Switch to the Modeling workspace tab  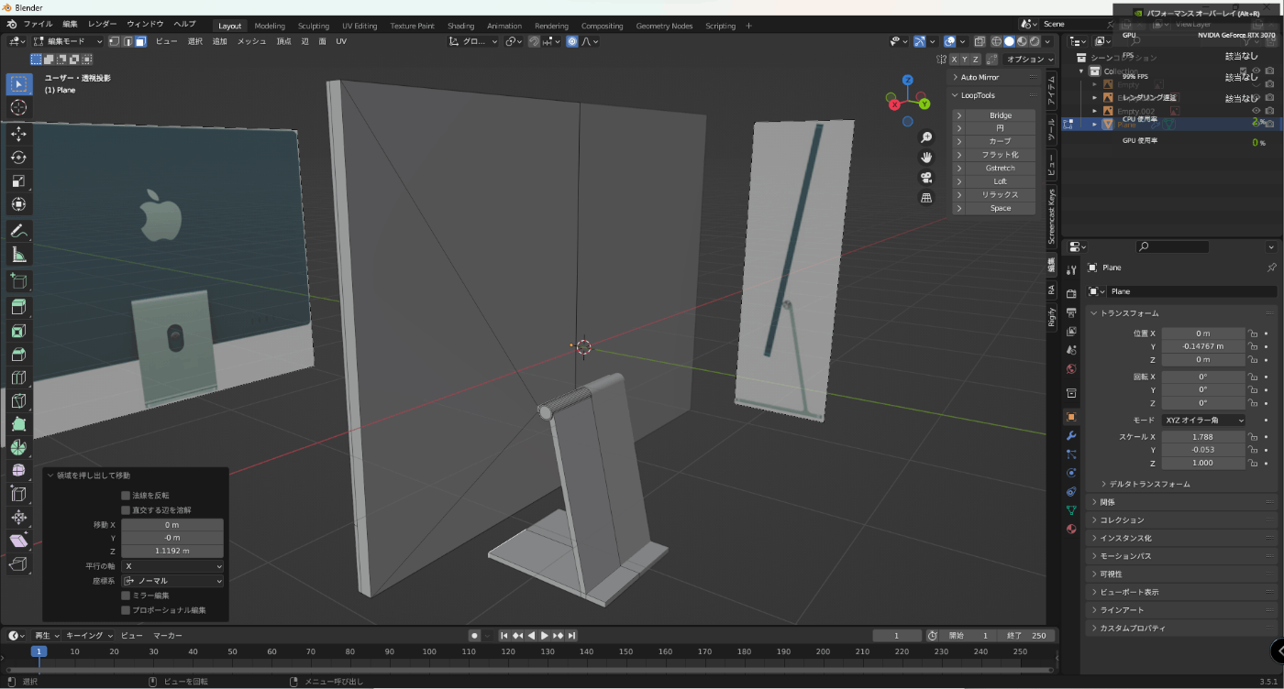tap(270, 26)
